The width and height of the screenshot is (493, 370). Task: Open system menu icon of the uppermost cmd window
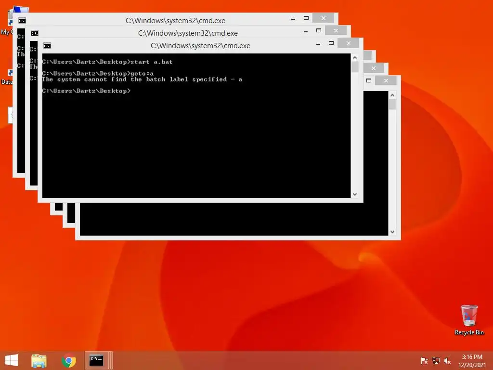pos(22,21)
